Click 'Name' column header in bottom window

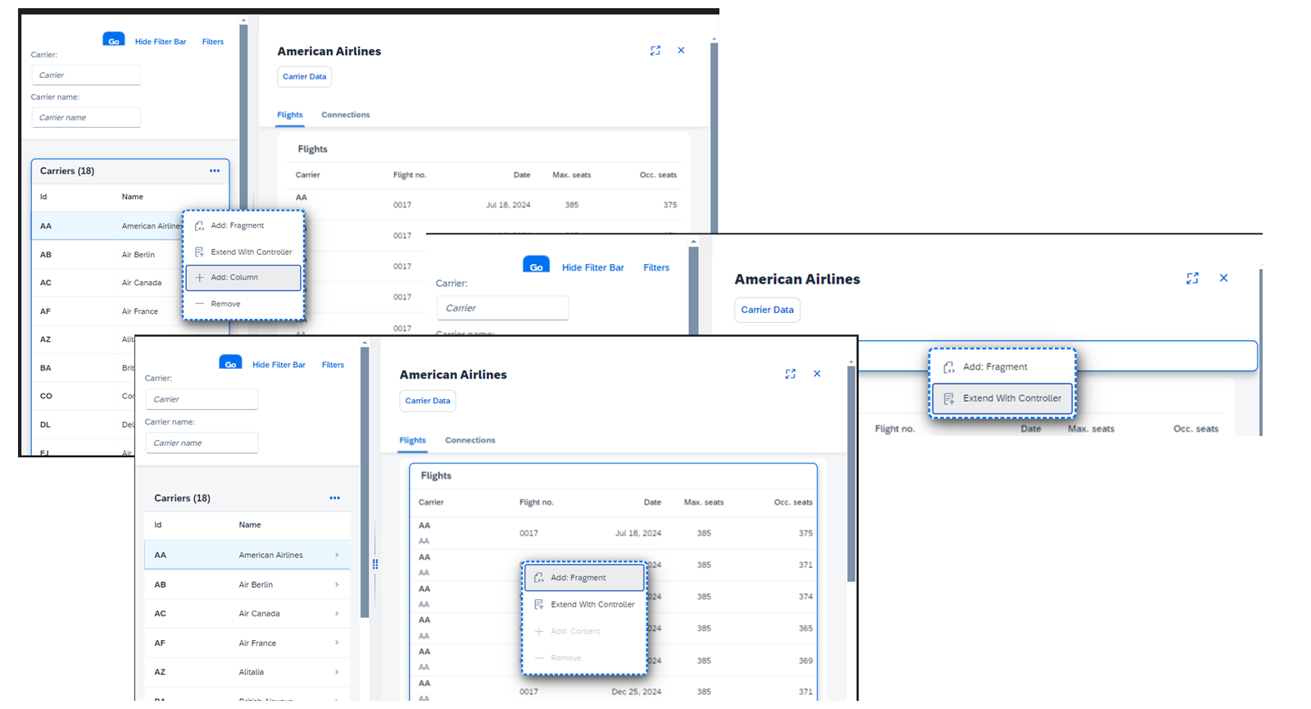[x=250, y=525]
